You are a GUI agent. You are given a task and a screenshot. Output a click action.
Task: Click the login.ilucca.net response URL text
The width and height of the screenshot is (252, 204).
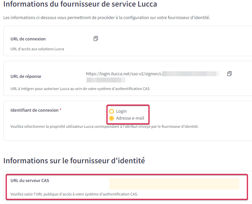[x=152, y=77]
